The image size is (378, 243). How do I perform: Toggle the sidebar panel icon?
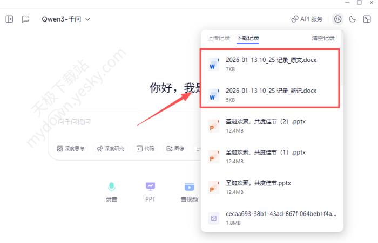click(x=9, y=19)
